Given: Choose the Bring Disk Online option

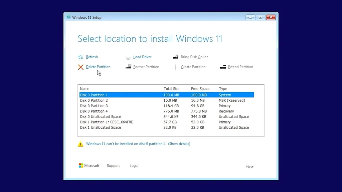Looking at the screenshot, I should pyautogui.click(x=194, y=57).
